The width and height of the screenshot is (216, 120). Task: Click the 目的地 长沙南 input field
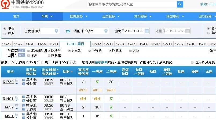coord(96,31)
